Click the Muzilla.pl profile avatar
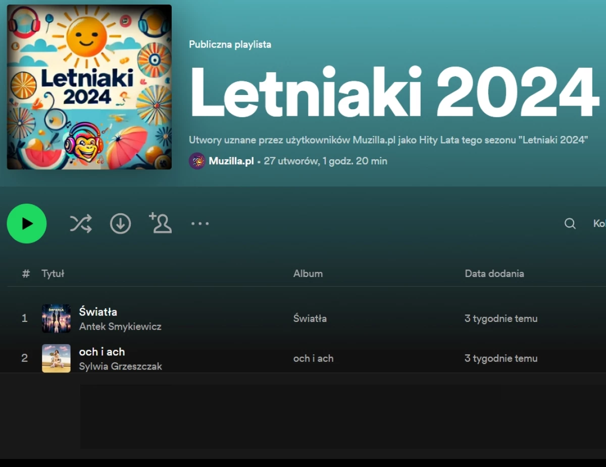 (x=197, y=161)
